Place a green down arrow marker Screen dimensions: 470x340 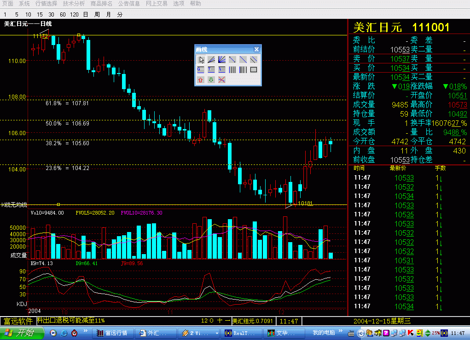coord(211,80)
